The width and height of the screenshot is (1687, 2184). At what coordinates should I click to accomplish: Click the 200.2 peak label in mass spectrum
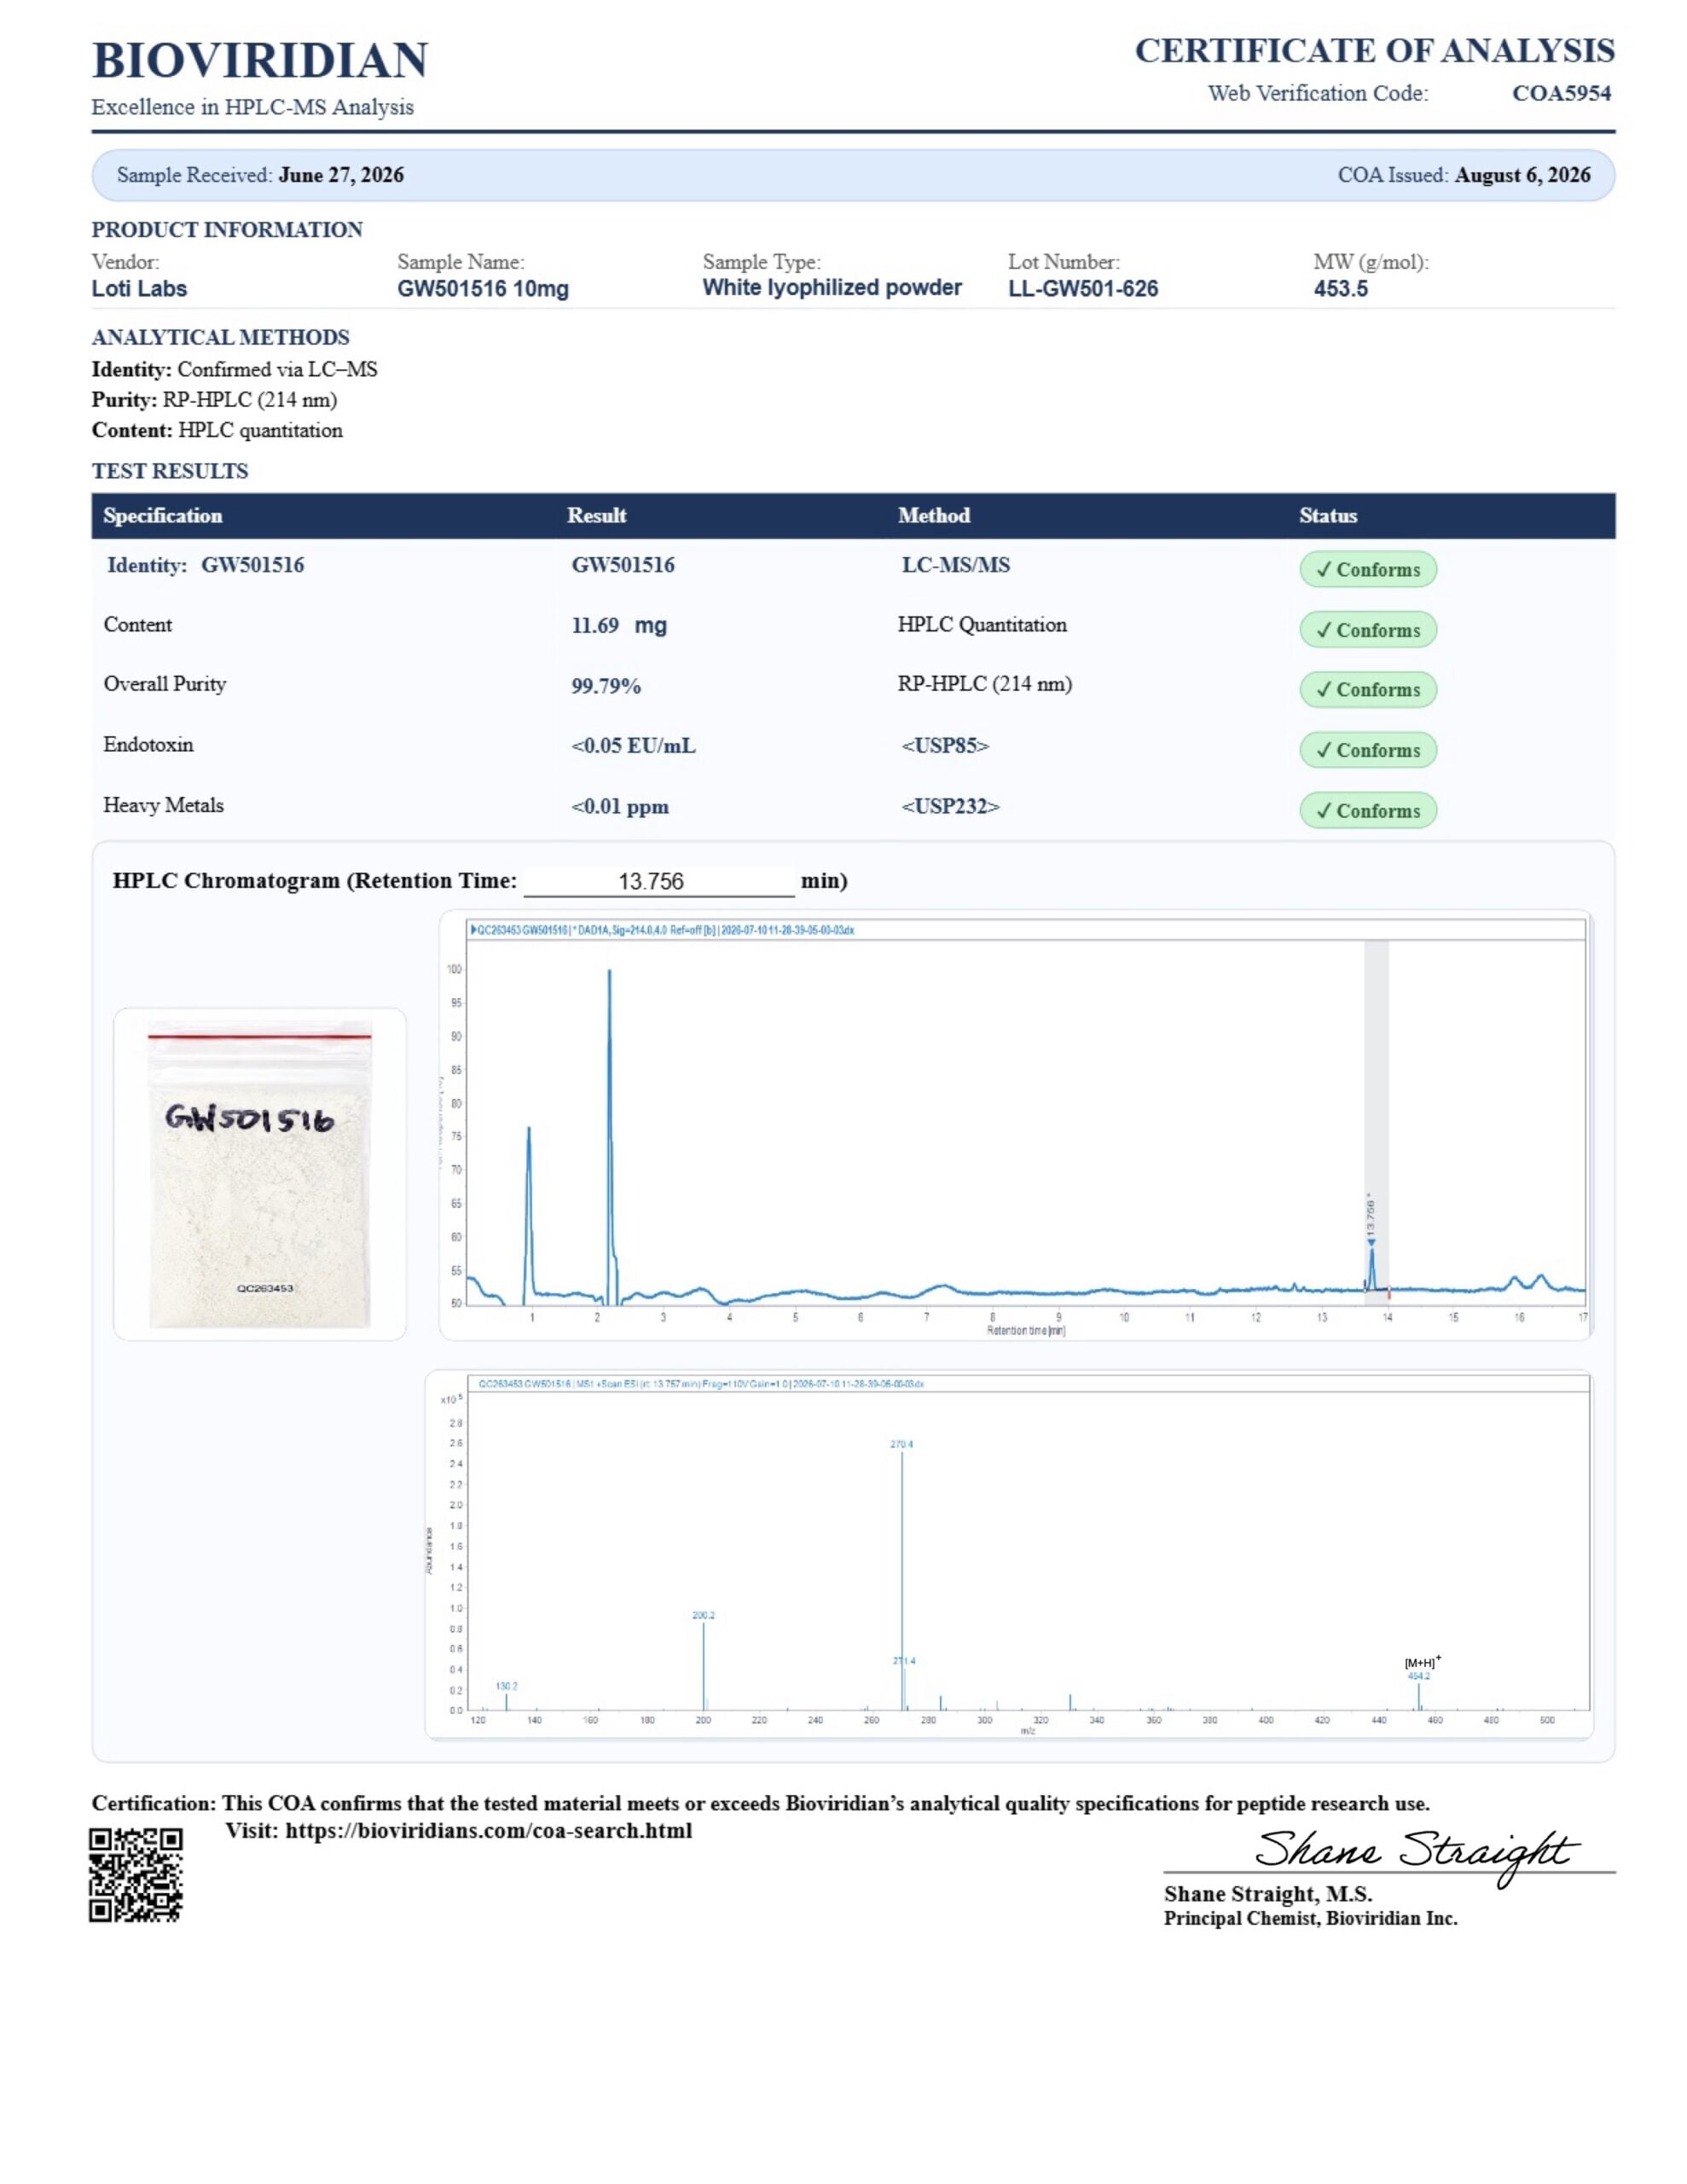tap(703, 1615)
